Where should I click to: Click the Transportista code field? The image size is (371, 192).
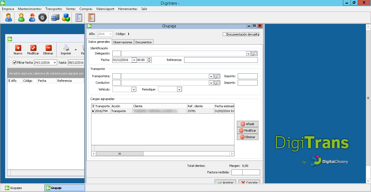point(117,76)
